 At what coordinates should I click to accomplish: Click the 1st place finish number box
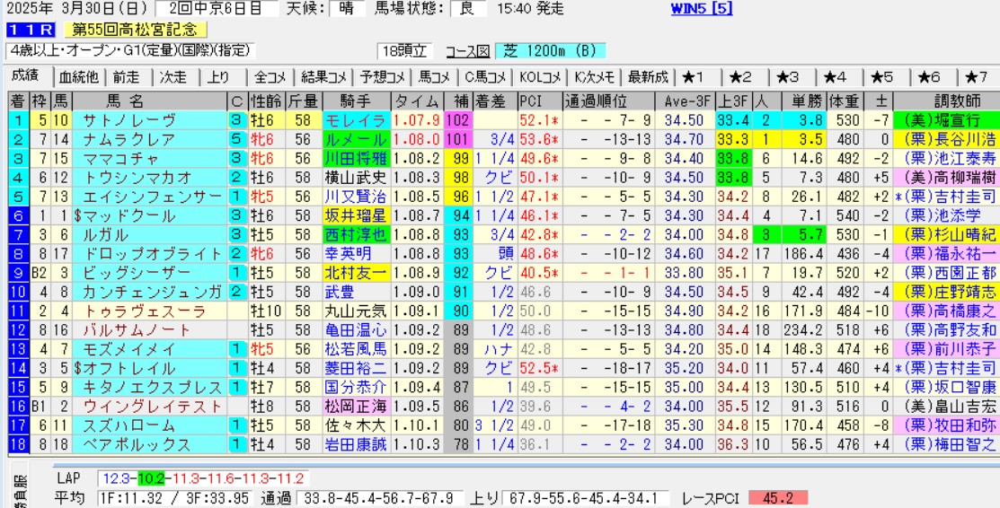[x=17, y=119]
